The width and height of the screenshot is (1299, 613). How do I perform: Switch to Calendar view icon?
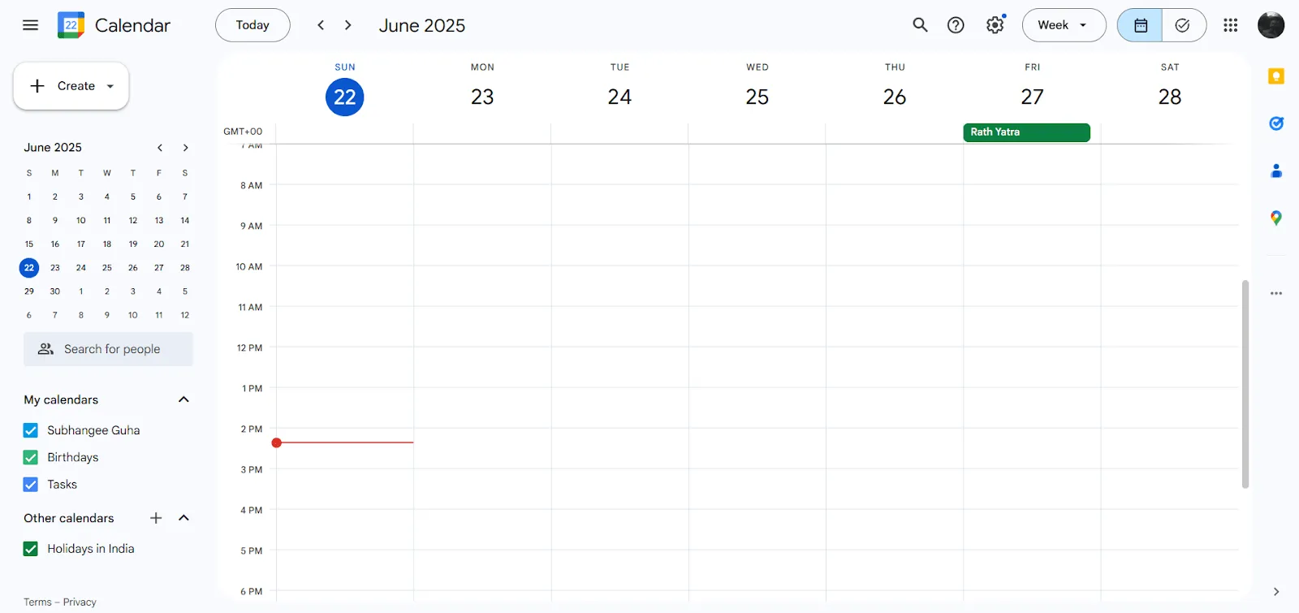1140,25
